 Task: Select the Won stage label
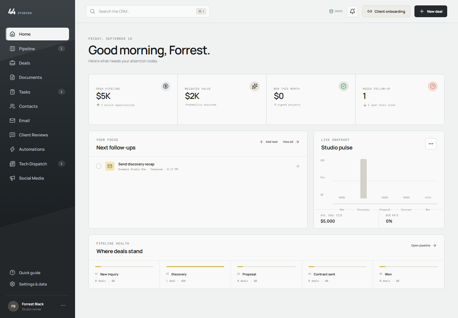pos(388,274)
